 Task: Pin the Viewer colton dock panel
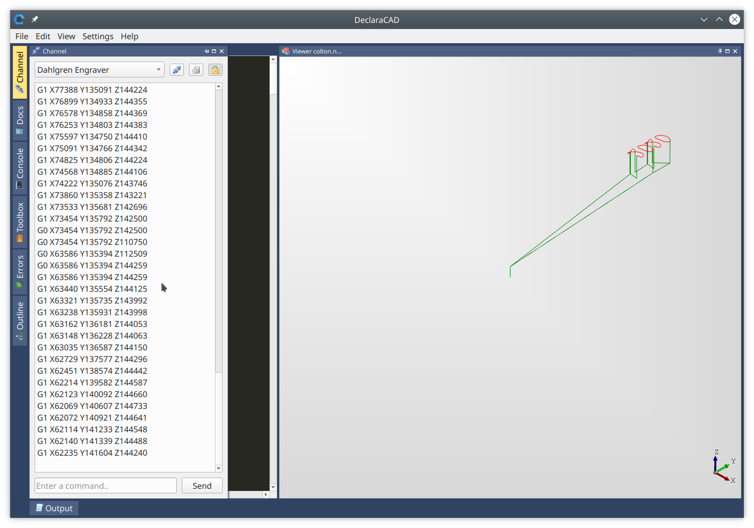720,51
